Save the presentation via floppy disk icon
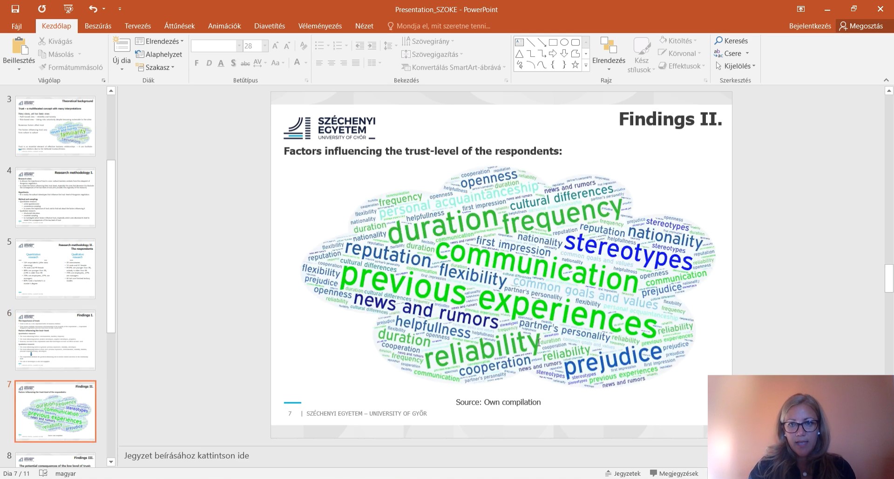 click(15, 9)
